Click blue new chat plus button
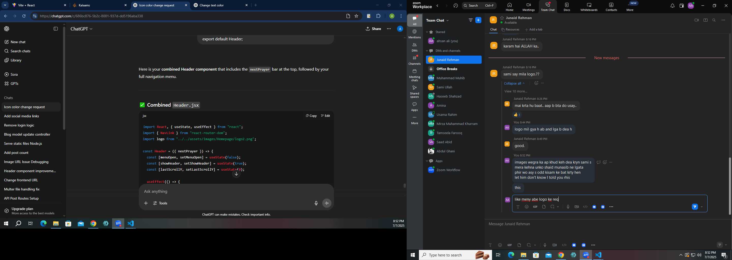This screenshot has height=260, width=732. pyautogui.click(x=479, y=20)
